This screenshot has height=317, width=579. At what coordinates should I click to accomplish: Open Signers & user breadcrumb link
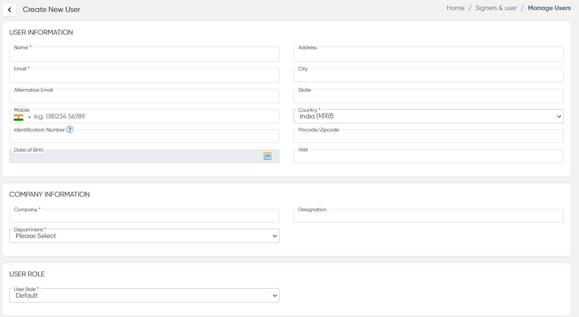coord(496,8)
